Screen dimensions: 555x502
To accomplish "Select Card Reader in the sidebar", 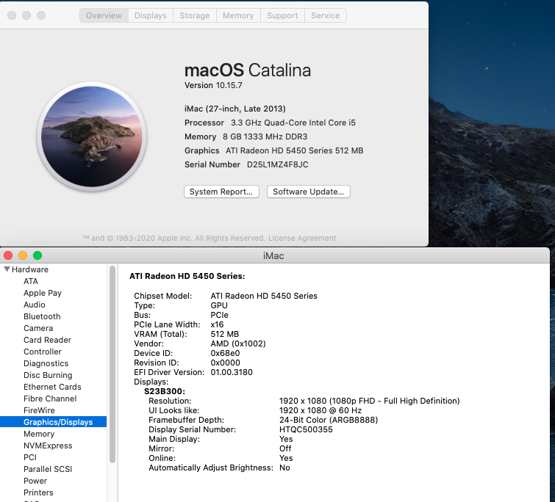I will tap(48, 340).
